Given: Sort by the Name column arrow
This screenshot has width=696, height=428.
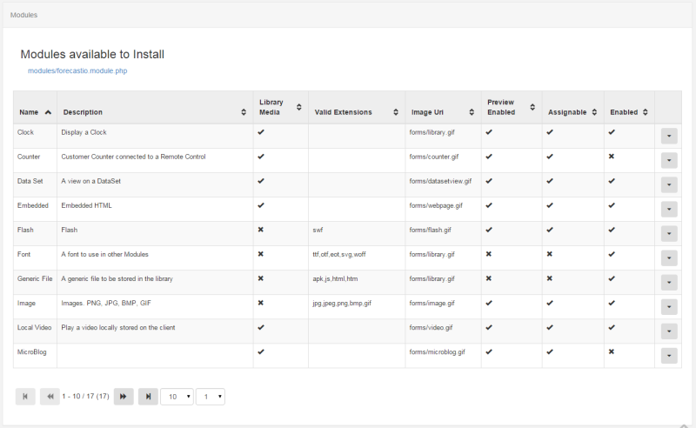Looking at the screenshot, I should click(48, 112).
